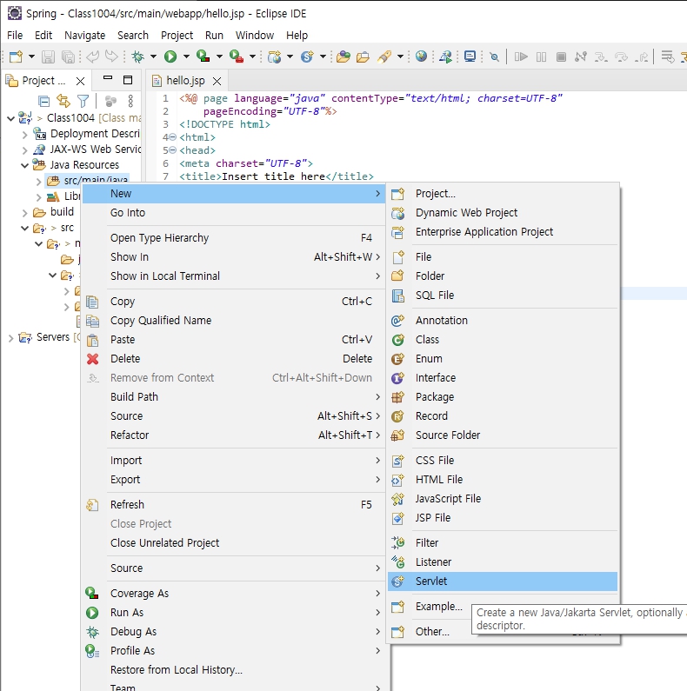Click the Open web browser globe icon
The width and height of the screenshot is (687, 691).
[x=421, y=56]
